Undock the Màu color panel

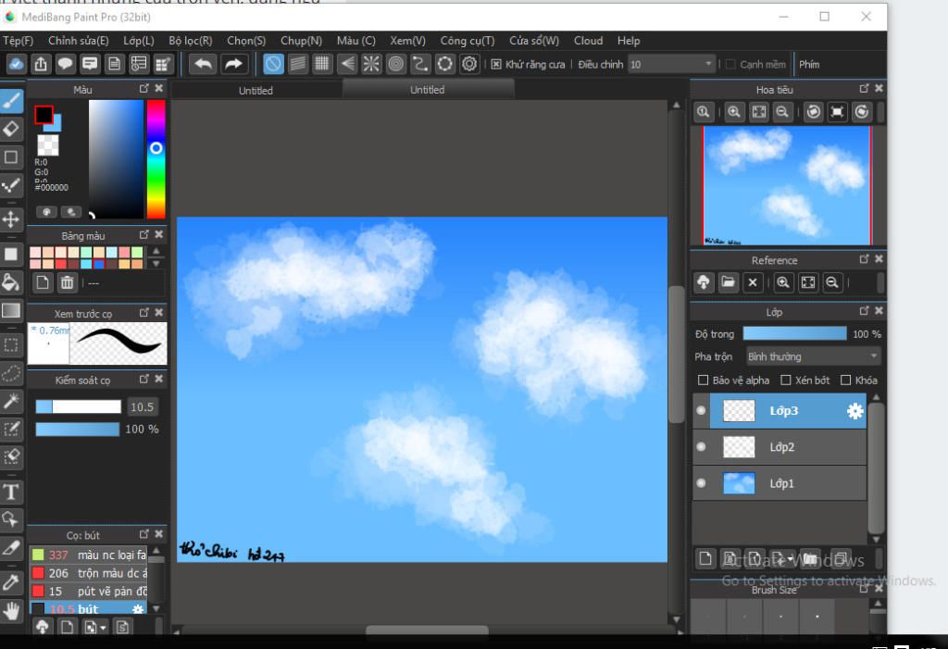tap(143, 88)
